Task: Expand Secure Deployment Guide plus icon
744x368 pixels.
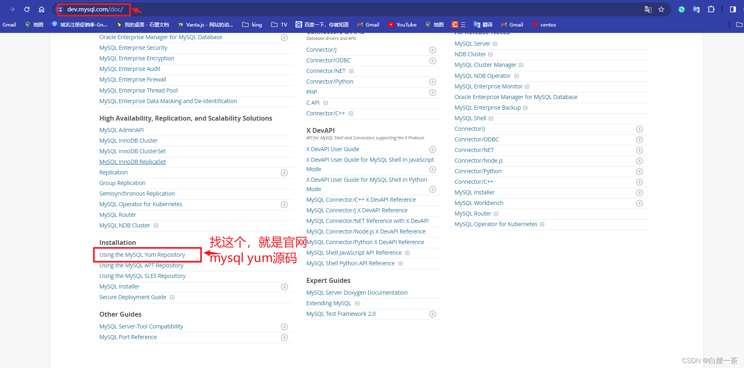Action: pyautogui.click(x=172, y=297)
